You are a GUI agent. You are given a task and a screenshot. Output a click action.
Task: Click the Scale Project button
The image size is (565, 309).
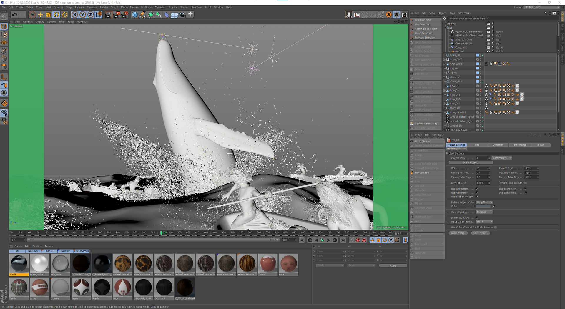(x=471, y=162)
